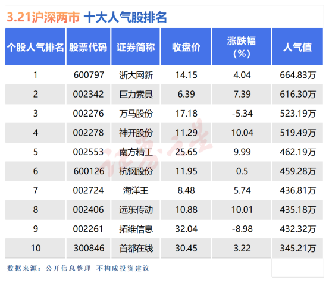Click stock code 002724

pyautogui.click(x=88, y=191)
